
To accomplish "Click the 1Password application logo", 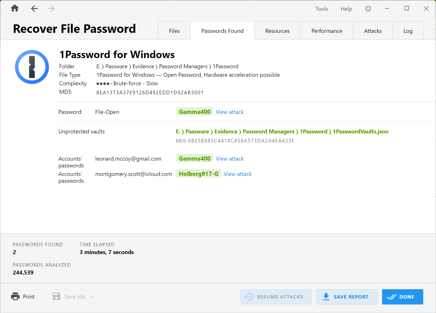I will [32, 67].
